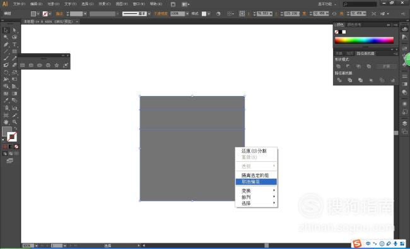Choose Ellipse in floating shape panel
Screen dimensions: 410x249
[x=40, y=65]
